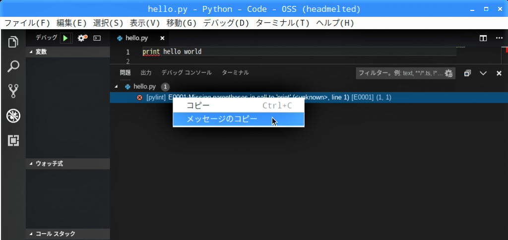This screenshot has width=508, height=240.
Task: Collapse all problems with the stacked squares icon
Action: click(467, 73)
